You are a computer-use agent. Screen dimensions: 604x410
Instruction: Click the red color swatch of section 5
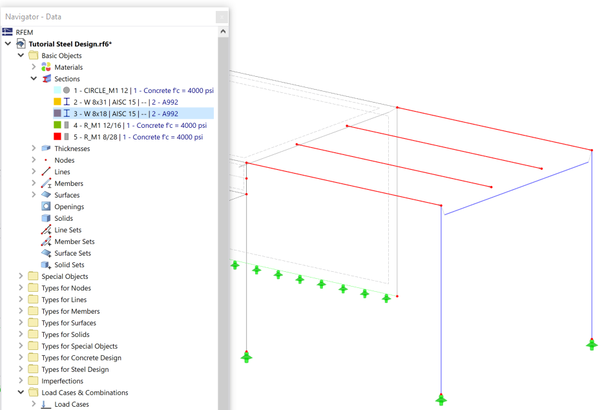[56, 136]
